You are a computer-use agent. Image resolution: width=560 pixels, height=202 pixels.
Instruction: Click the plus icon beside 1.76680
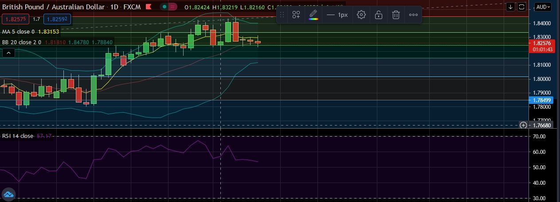pos(523,126)
